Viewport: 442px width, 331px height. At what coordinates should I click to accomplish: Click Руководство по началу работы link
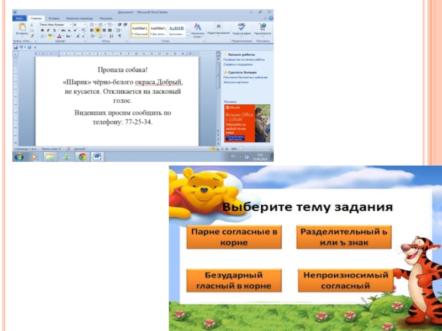244,60
